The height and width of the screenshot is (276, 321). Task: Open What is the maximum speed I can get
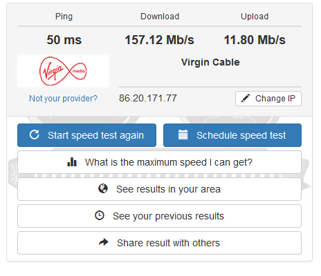(x=159, y=162)
